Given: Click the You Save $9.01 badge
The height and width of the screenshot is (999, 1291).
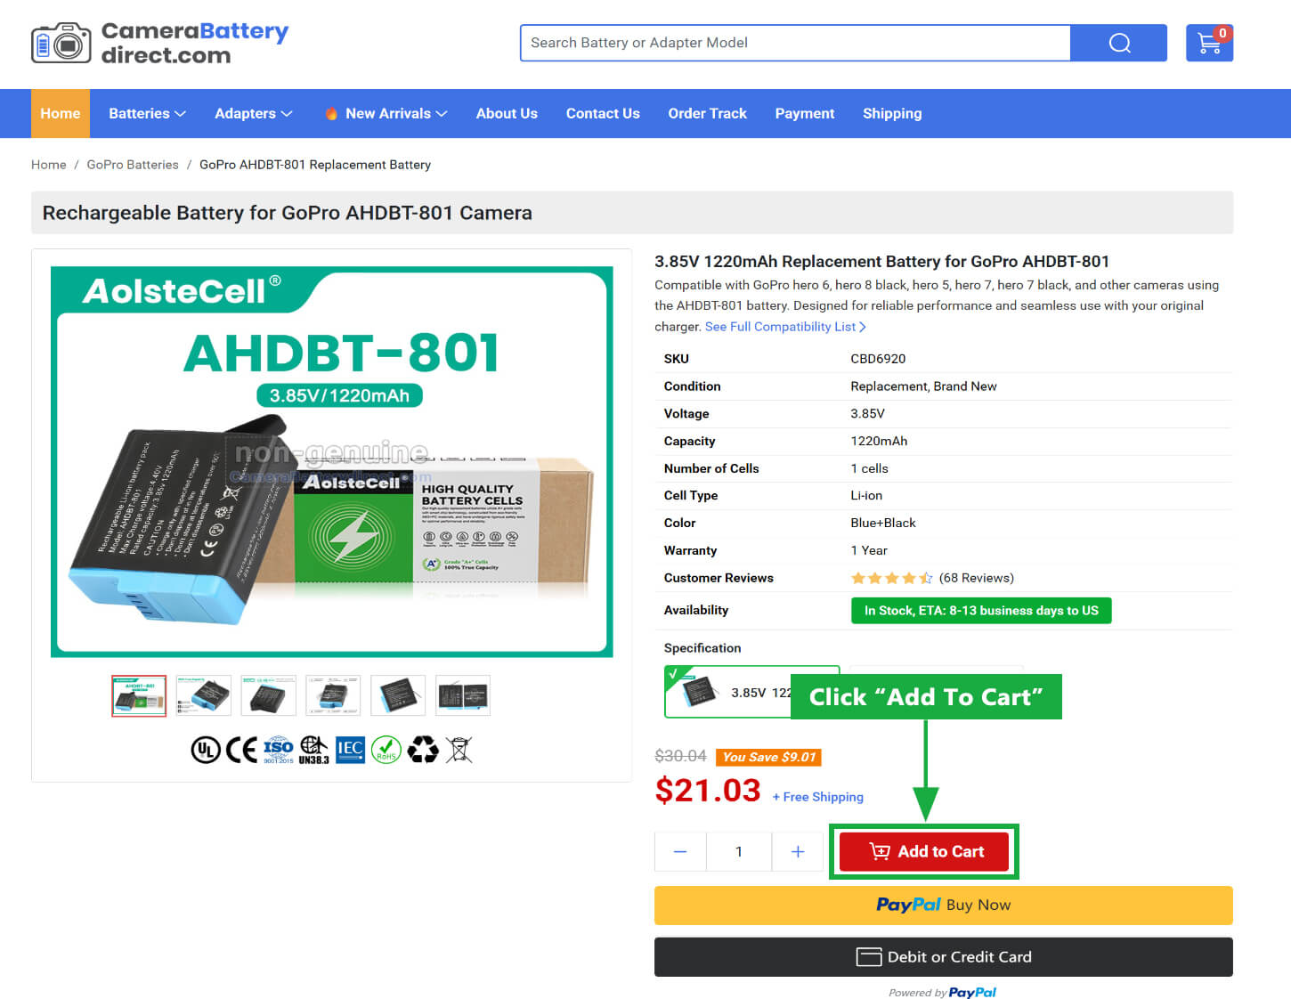Looking at the screenshot, I should click(768, 757).
